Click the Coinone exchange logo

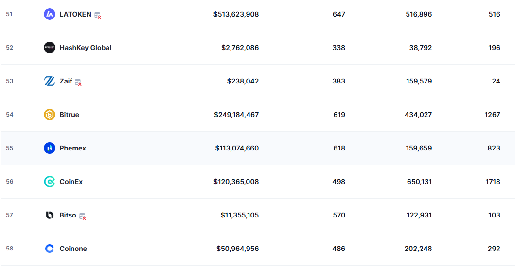(50, 249)
